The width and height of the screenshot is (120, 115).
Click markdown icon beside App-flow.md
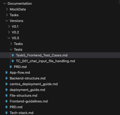[7, 72]
